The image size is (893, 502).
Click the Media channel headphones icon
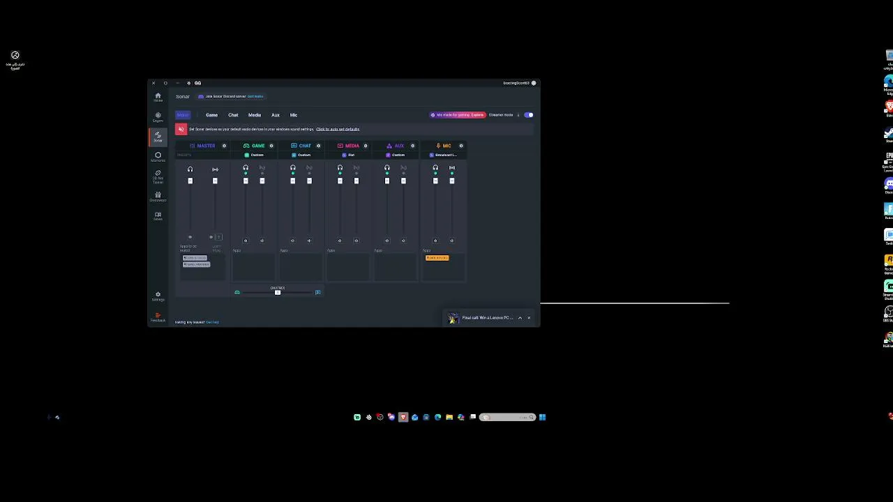coord(340,167)
